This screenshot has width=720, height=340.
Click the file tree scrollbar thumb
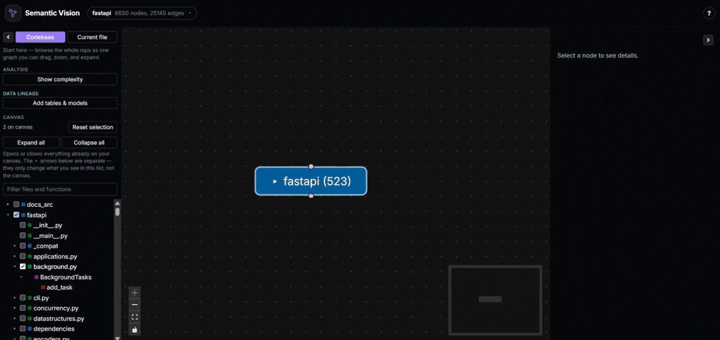pos(118,212)
